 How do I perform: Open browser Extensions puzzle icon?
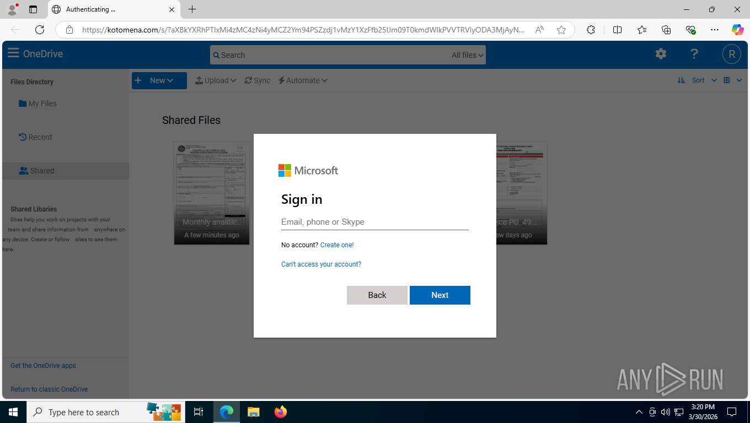[x=591, y=30]
